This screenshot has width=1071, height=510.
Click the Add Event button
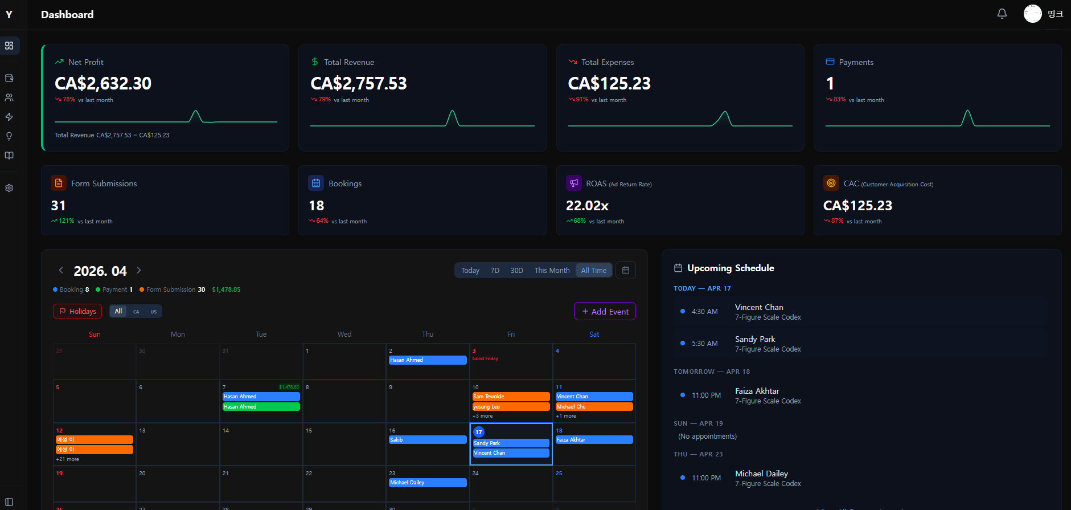(x=605, y=312)
